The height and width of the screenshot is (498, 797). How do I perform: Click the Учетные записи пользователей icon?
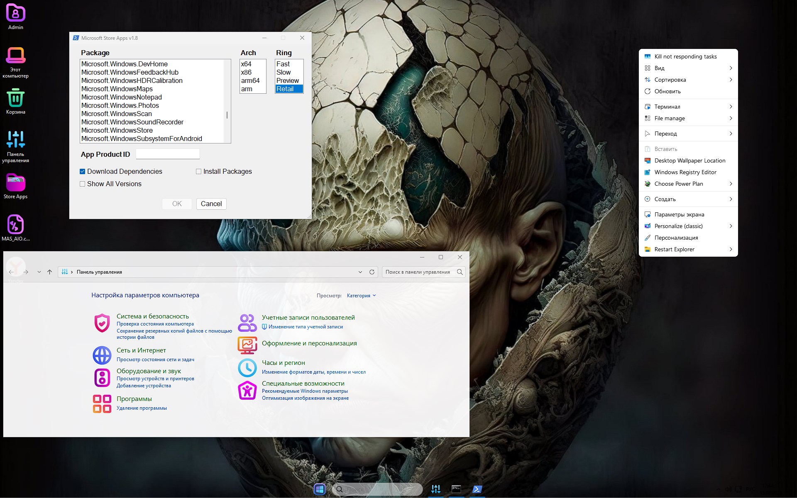tap(247, 323)
